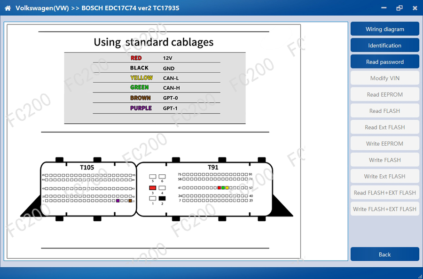Viewport: 423px width, 279px height.
Task: Choose the Write EEPROM option
Action: point(384,144)
